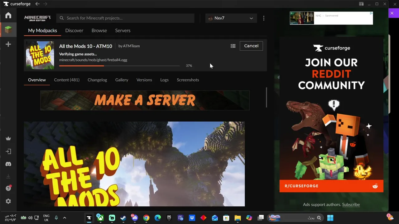This screenshot has width=399, height=224.
Task: Open the volume icon in system tray
Action: tap(30, 218)
